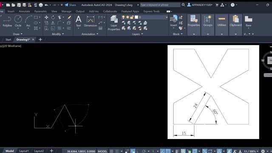Expand the Block panel

(x=178, y=34)
